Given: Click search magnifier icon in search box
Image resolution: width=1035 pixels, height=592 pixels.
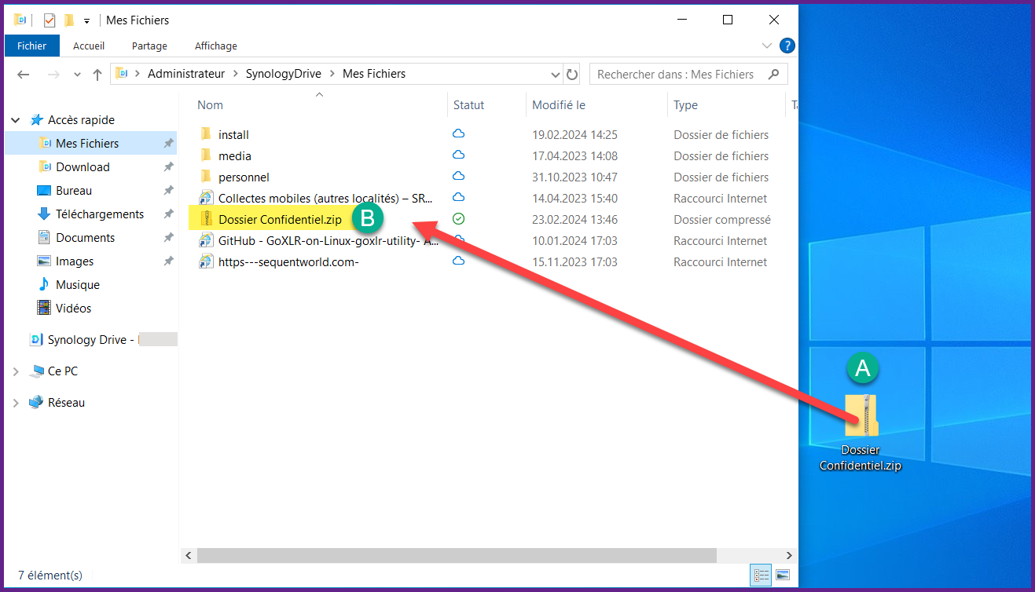Looking at the screenshot, I should point(773,75).
